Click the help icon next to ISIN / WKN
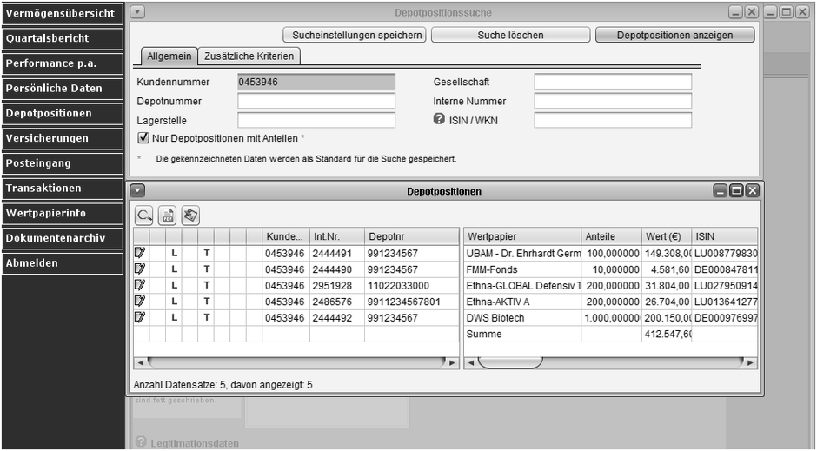817x451 pixels. click(439, 120)
